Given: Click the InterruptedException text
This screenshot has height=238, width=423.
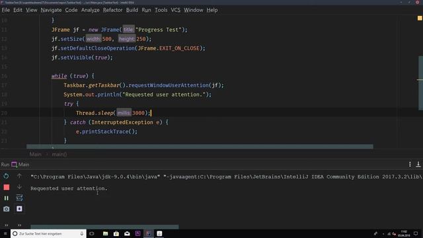Looking at the screenshot, I should pos(122,122).
